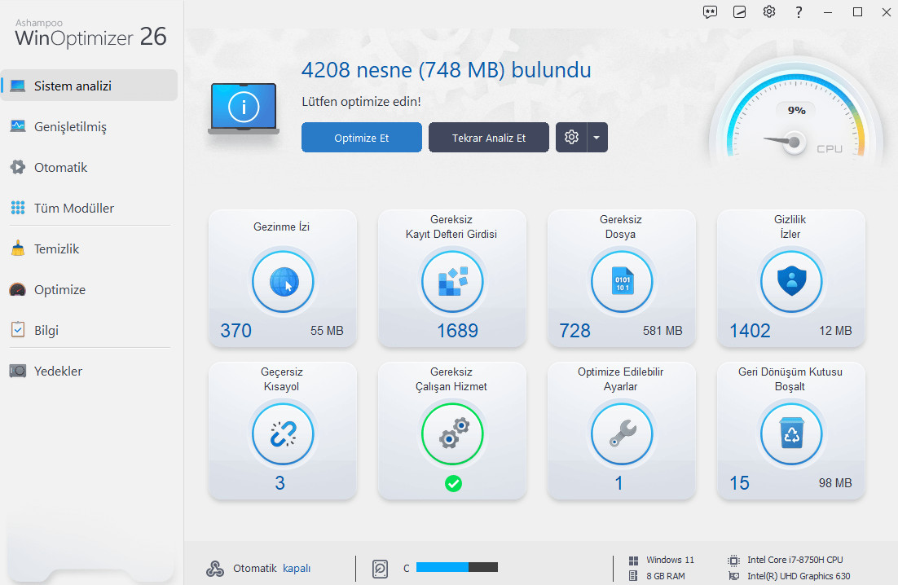Open help question mark icon
The height and width of the screenshot is (585, 898).
point(799,12)
